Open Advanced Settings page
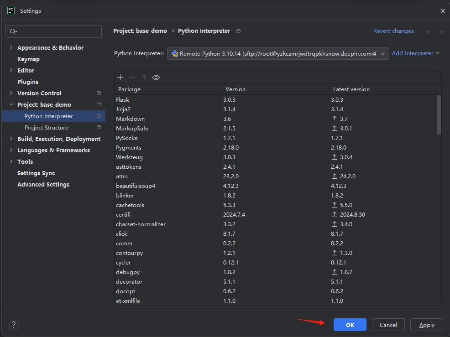 [x=43, y=184]
